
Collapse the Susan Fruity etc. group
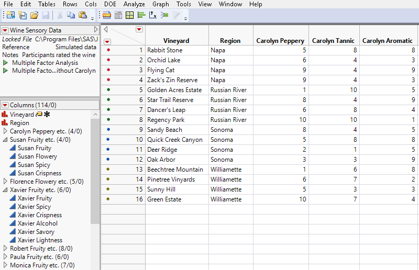click(5, 139)
